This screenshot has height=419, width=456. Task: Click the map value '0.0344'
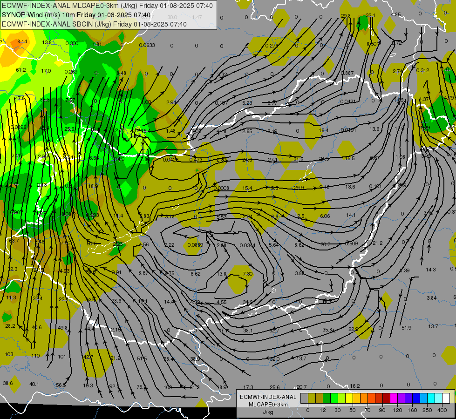pos(247,245)
